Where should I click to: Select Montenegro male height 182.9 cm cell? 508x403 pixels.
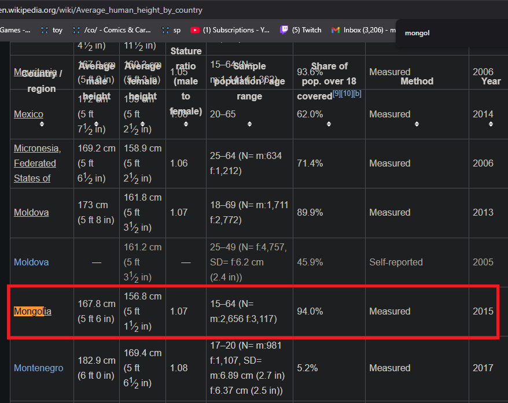point(97,368)
